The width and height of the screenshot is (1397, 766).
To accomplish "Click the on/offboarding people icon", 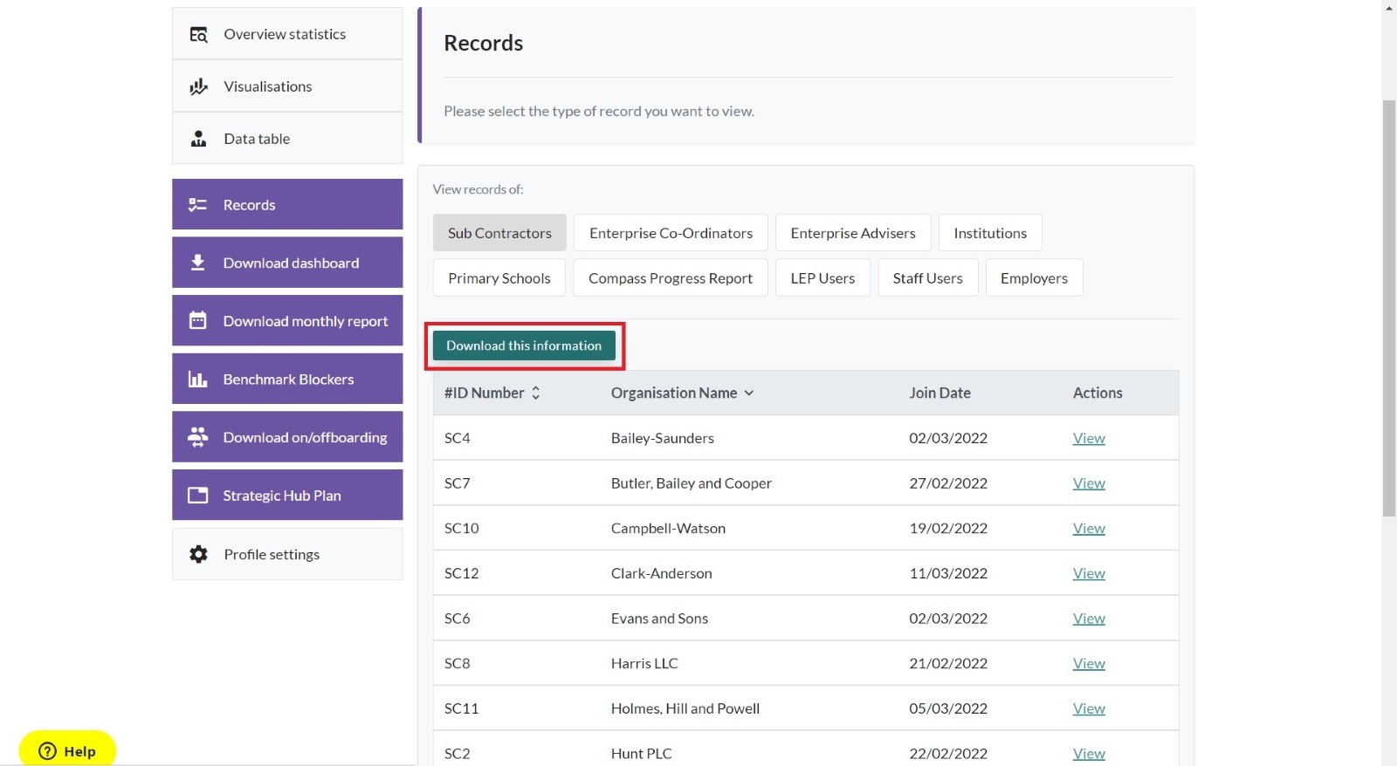I will click(x=198, y=437).
